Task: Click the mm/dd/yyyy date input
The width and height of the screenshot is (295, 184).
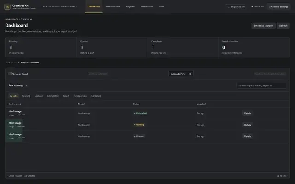Action: (181, 74)
